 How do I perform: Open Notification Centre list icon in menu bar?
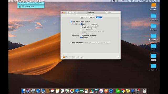157,1
